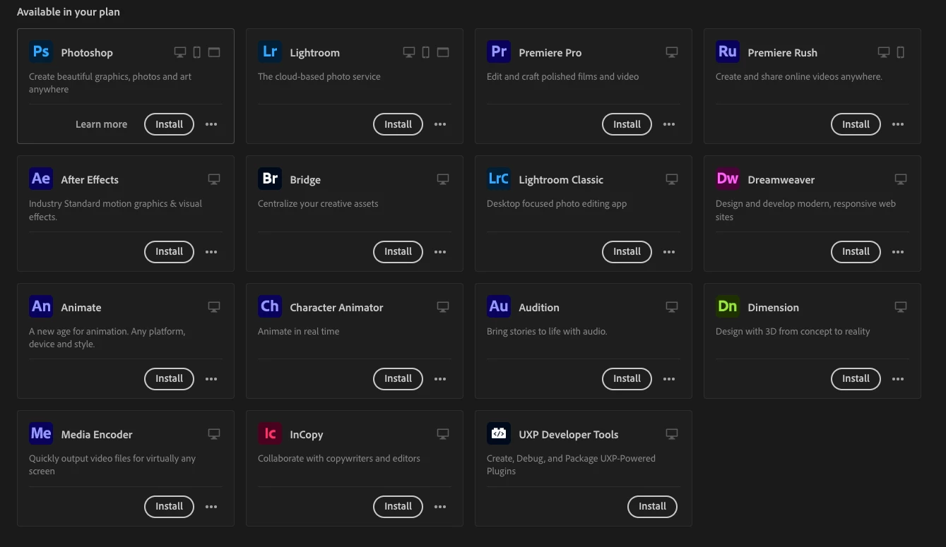Click the Audition Au app icon
946x547 pixels.
(499, 306)
